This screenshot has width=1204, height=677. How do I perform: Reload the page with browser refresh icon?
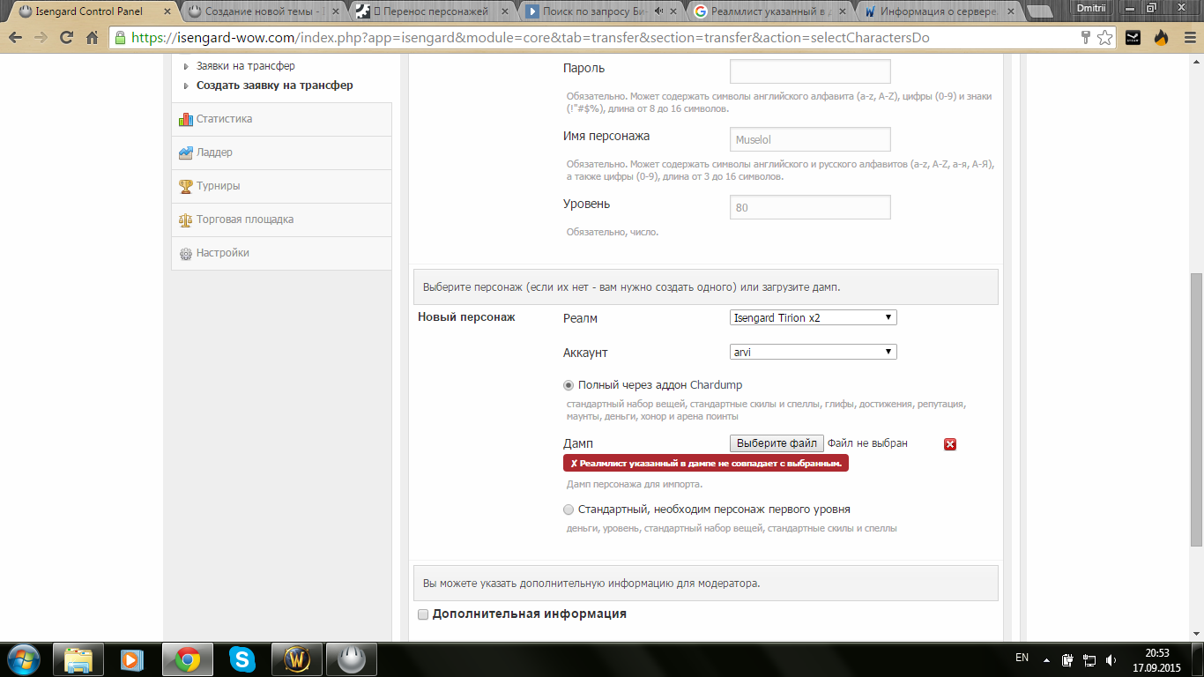click(66, 38)
